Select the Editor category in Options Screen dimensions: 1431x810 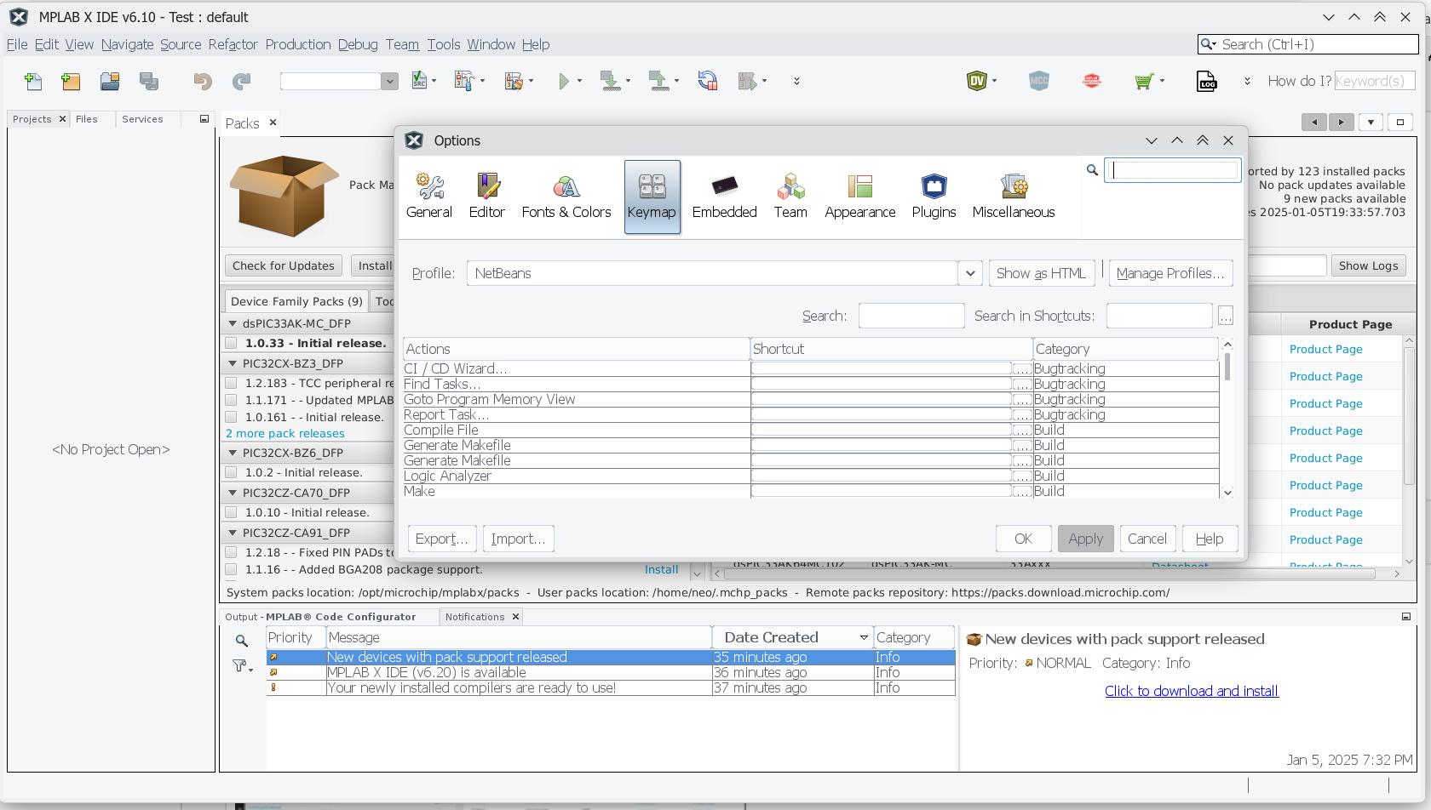coord(487,197)
